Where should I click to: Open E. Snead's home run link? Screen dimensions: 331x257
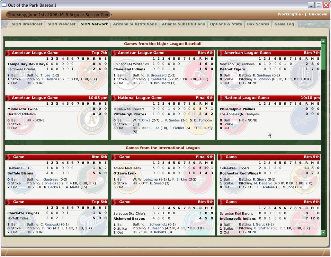click(x=157, y=183)
